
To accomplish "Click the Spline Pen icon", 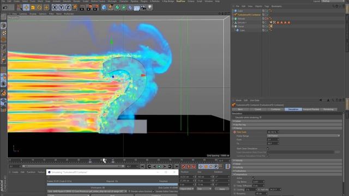I will [110, 8].
